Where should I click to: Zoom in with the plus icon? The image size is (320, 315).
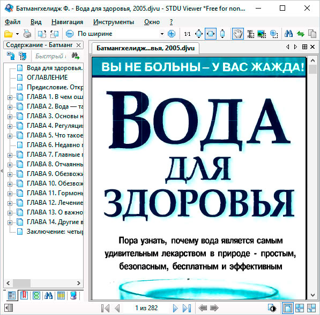tap(172, 34)
